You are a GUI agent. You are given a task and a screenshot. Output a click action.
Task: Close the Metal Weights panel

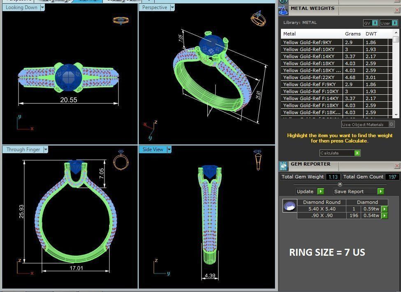coord(397,10)
